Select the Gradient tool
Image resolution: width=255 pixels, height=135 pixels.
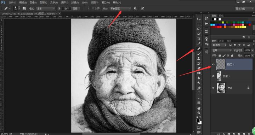click(199, 73)
